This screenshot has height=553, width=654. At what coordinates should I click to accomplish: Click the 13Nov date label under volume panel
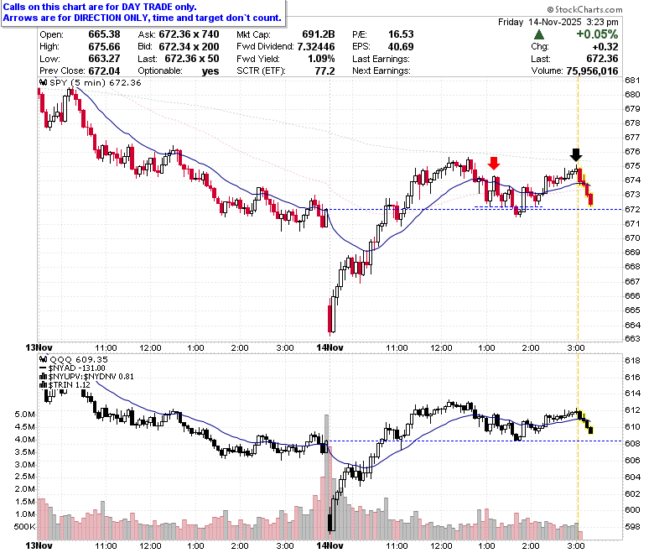(39, 545)
